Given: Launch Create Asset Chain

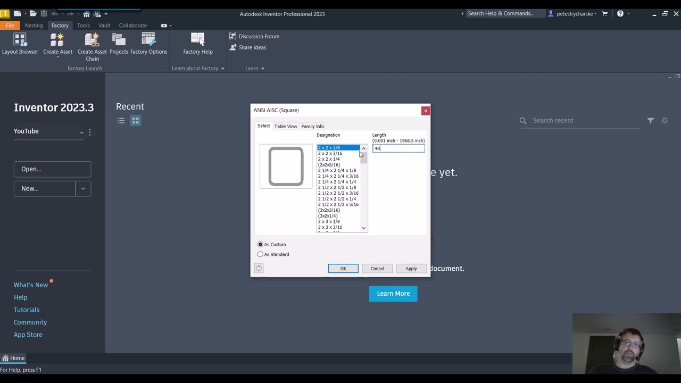Looking at the screenshot, I should (92, 47).
